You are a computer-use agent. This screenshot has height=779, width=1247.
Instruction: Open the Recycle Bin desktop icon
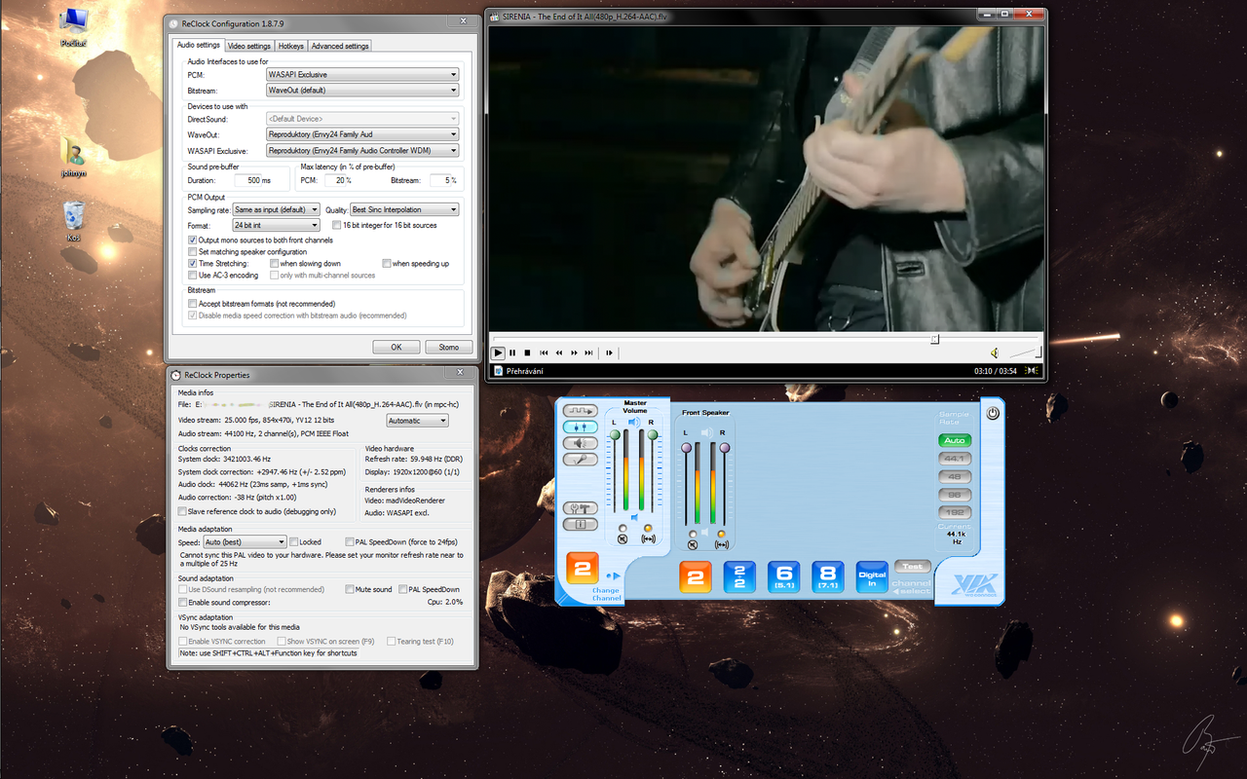[x=73, y=222]
